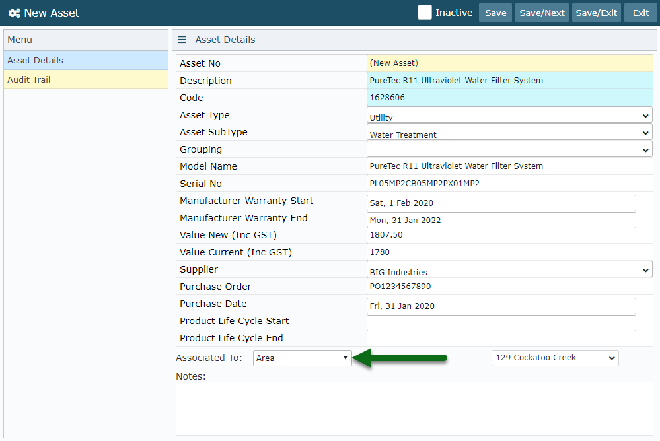Click the Menu panel header
Image resolution: width=660 pixels, height=441 pixels.
86,40
